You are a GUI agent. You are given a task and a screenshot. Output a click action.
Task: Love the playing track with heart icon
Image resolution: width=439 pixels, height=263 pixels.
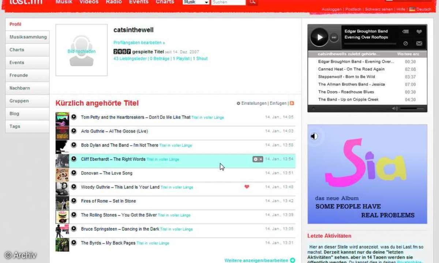point(419,32)
